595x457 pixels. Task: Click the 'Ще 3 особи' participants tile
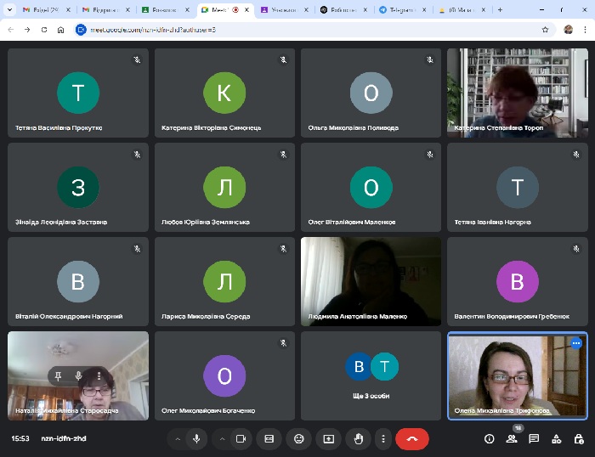[x=371, y=375]
